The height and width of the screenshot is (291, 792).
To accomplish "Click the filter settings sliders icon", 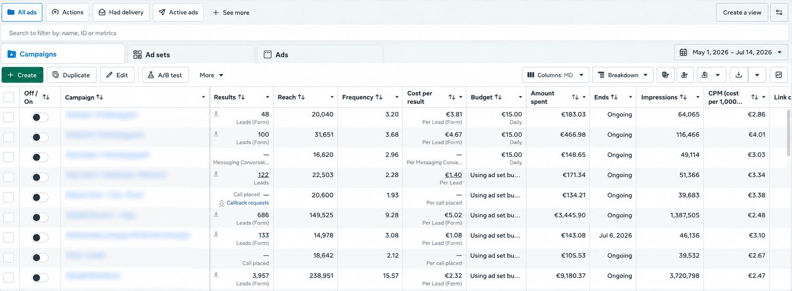I will (779, 12).
